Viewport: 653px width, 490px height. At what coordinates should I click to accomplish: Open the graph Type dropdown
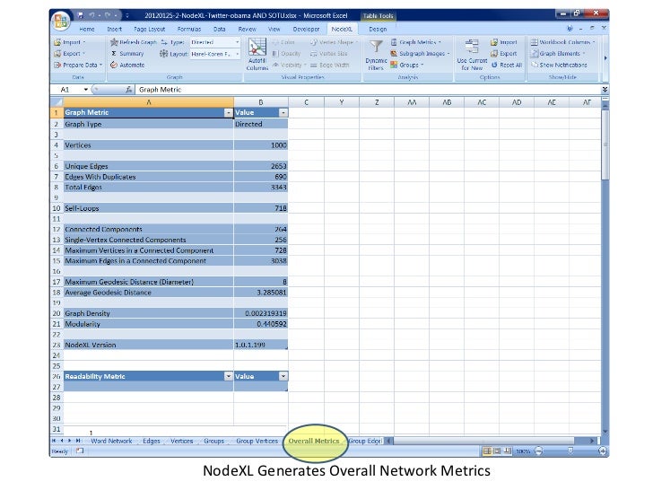[238, 42]
